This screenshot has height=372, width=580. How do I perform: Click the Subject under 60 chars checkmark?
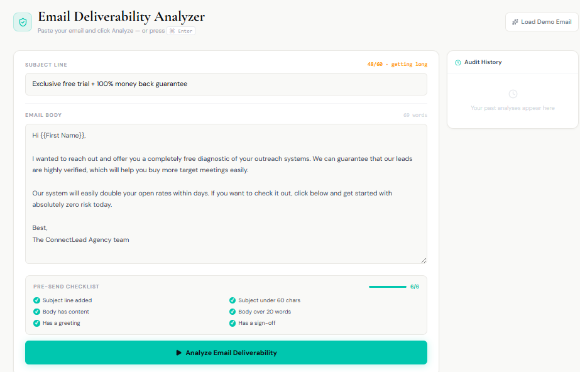[x=233, y=300]
